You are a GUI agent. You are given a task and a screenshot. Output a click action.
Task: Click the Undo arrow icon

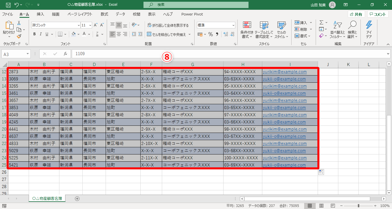coord(16,5)
